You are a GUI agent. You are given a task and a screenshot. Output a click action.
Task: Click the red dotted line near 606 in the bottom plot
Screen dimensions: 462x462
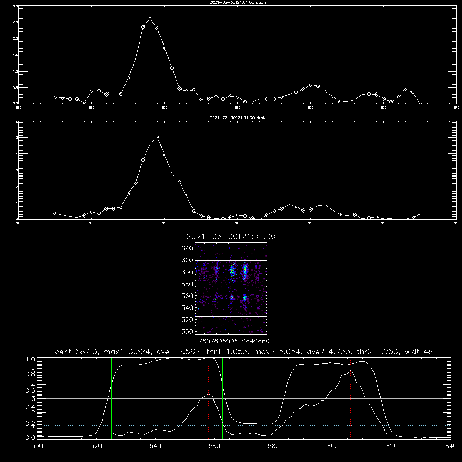pyautogui.click(x=350, y=398)
